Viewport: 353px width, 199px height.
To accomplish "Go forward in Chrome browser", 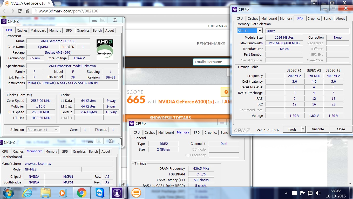I will [12, 11].
